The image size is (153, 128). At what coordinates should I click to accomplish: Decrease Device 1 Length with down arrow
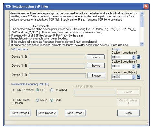click(x=134, y=58)
